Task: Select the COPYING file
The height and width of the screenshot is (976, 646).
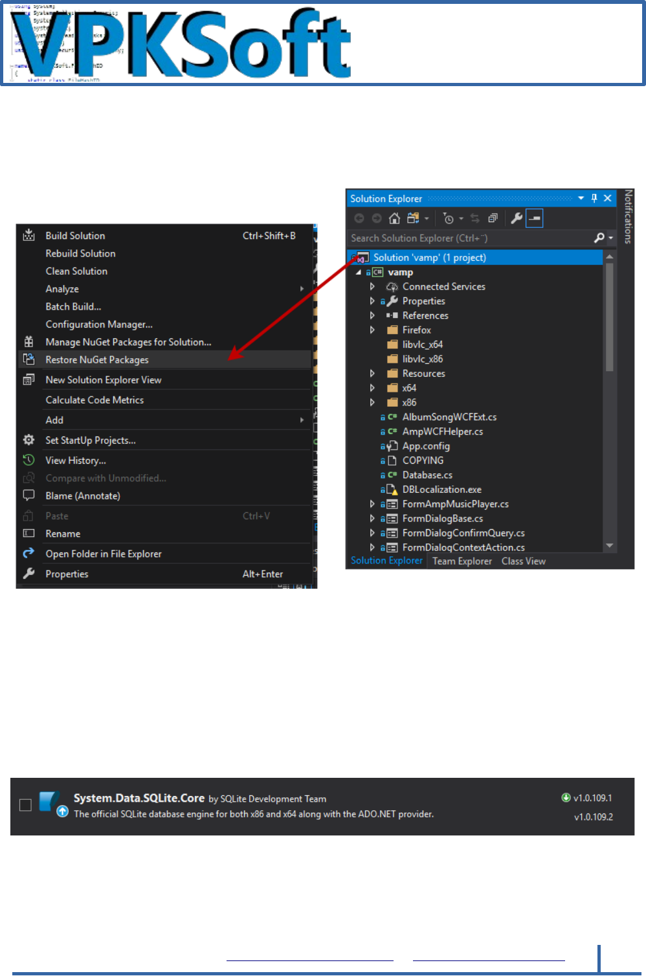Action: (x=423, y=460)
